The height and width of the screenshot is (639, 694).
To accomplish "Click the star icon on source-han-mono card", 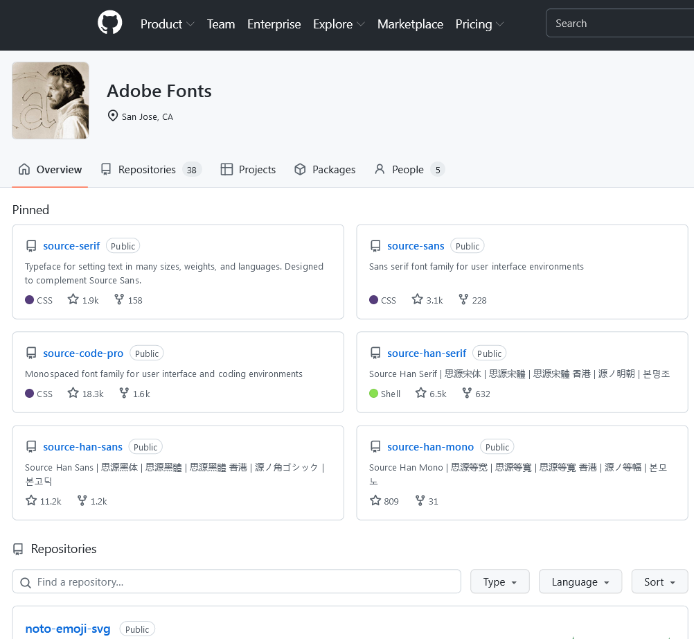I will pyautogui.click(x=375, y=500).
